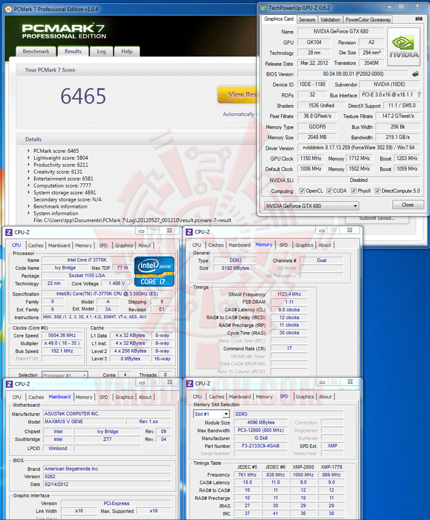The height and width of the screenshot is (520, 430).
Task: Toggle the PhysX checkbox
Action: click(354, 190)
